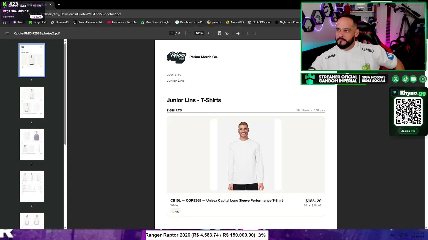Open a new browser tab
This screenshot has width=428, height=240.
coord(59,5)
